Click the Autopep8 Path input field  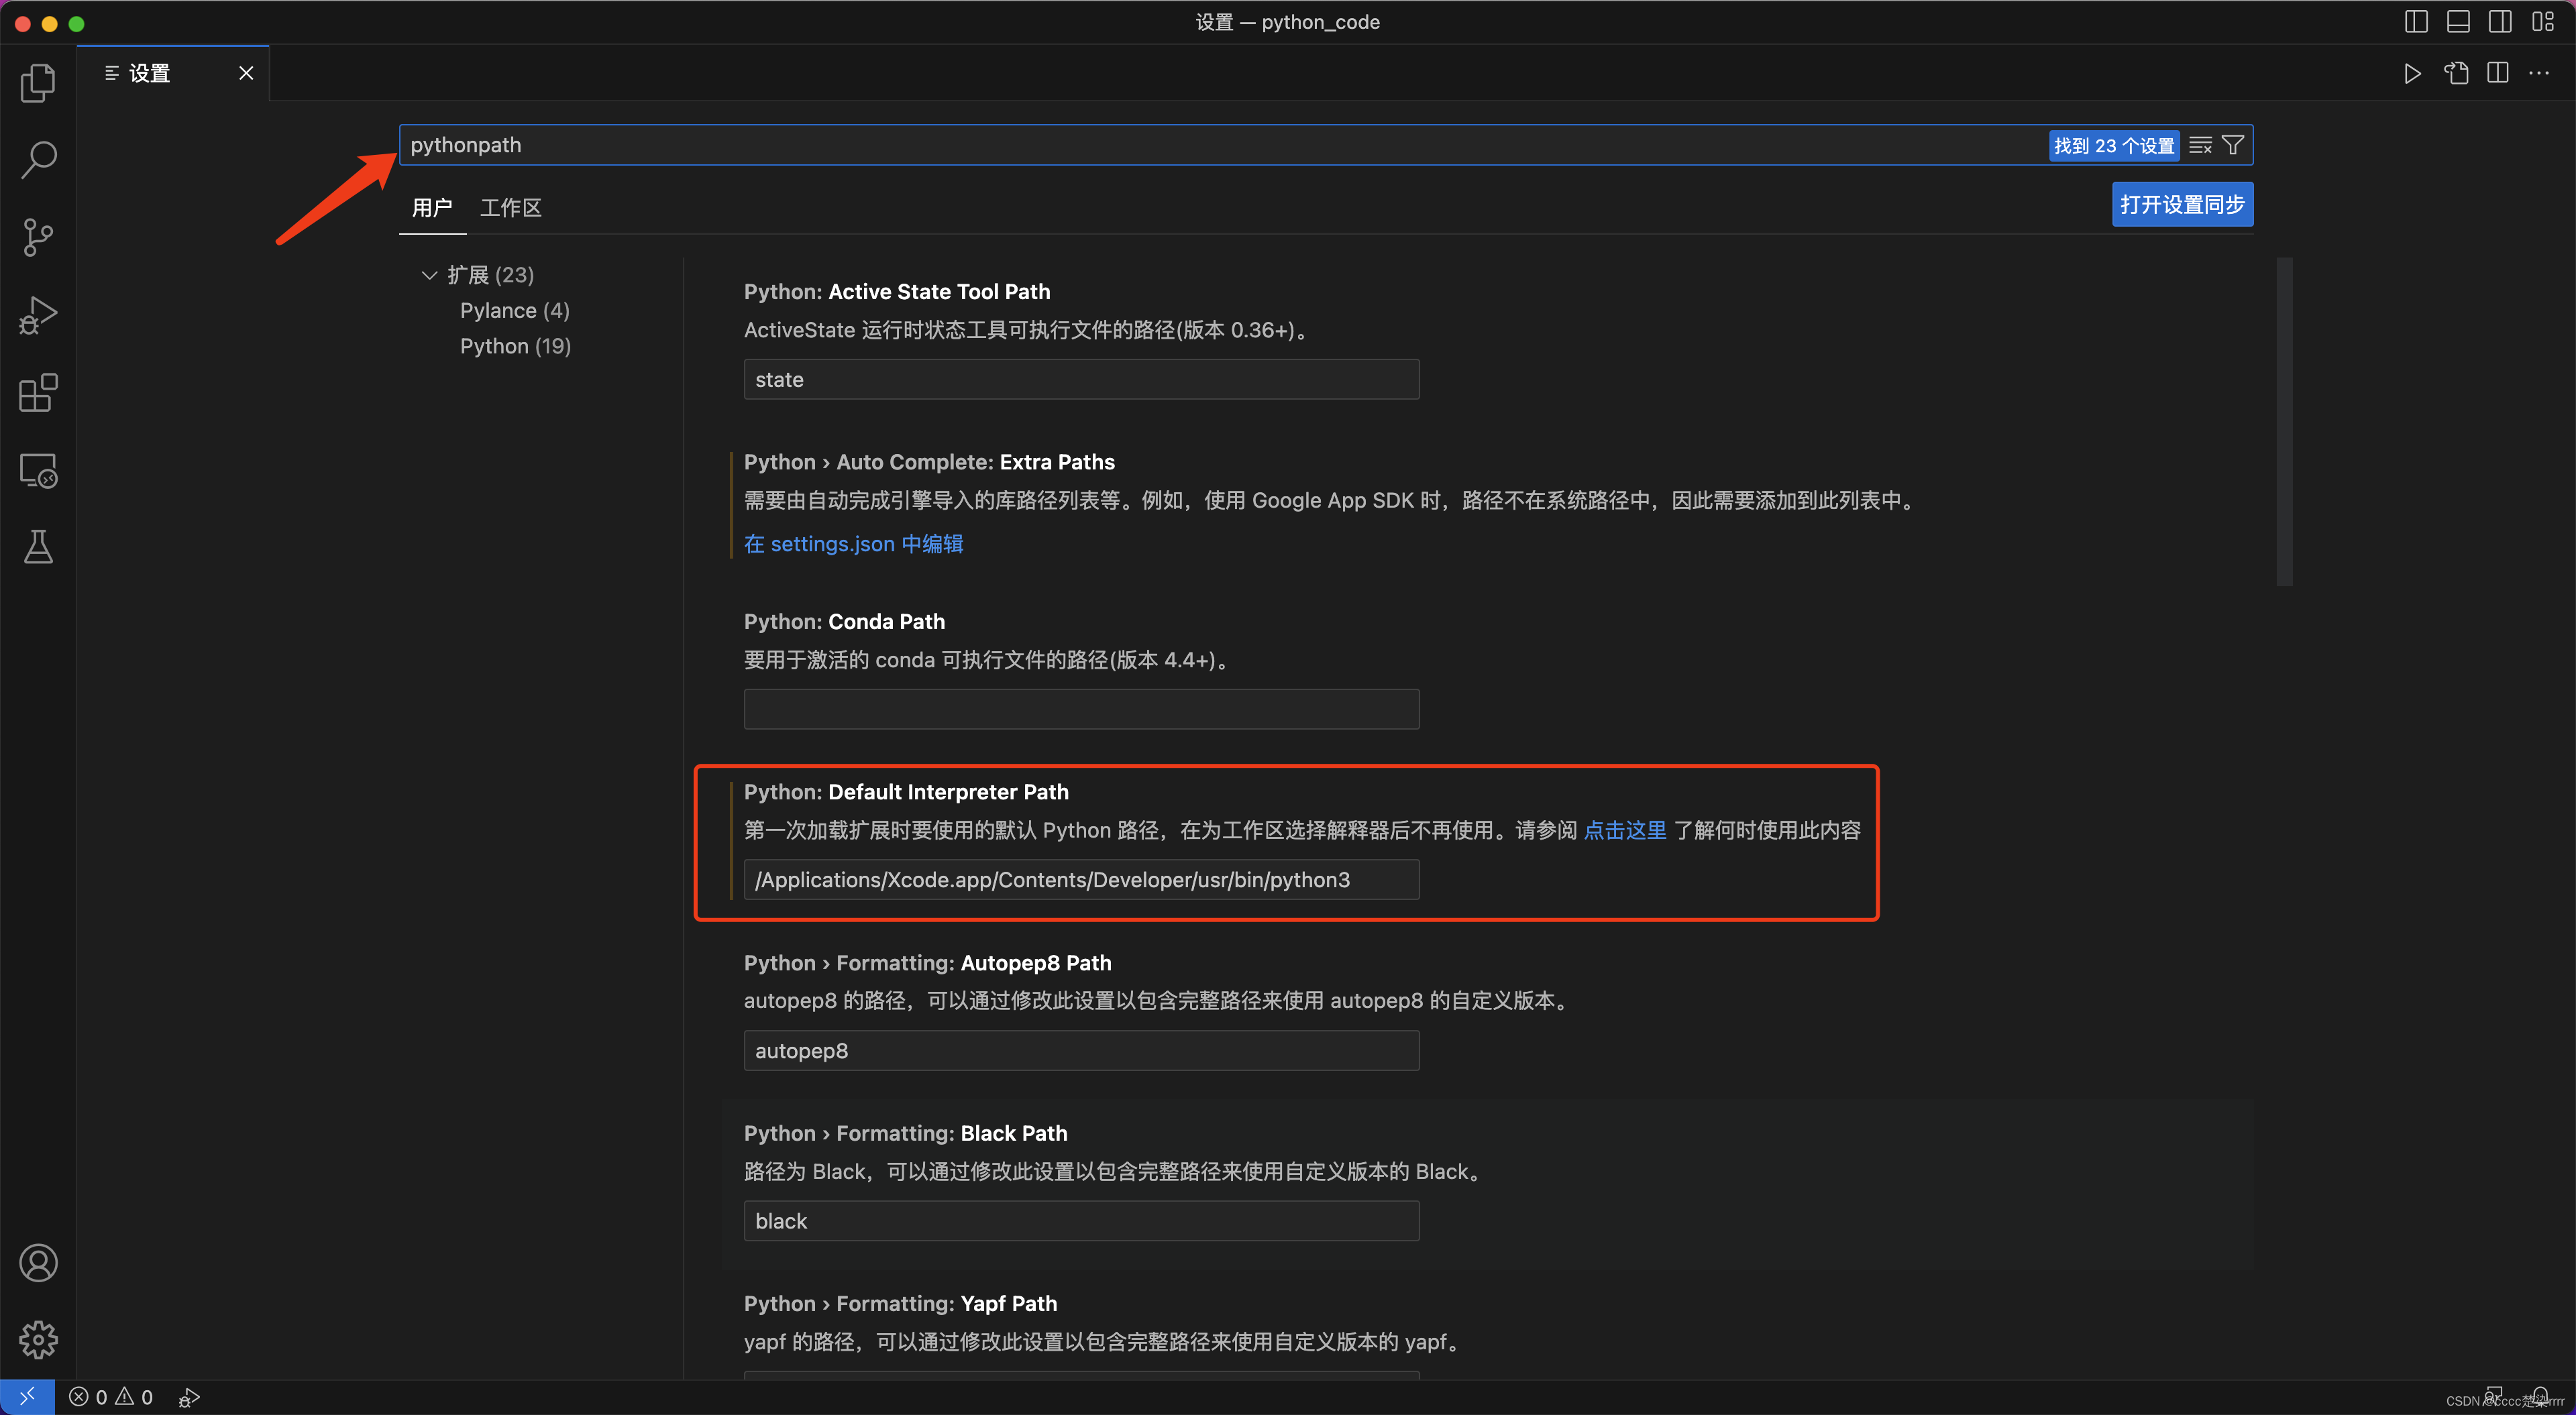pos(1081,1051)
